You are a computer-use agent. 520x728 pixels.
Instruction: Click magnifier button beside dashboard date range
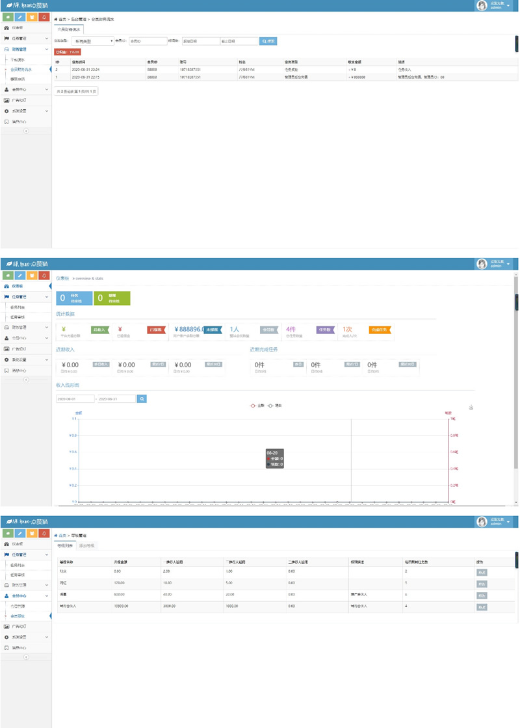(x=142, y=398)
